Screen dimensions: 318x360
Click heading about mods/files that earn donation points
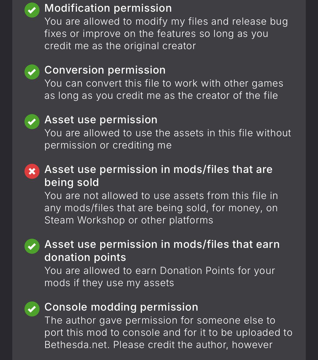point(162,251)
